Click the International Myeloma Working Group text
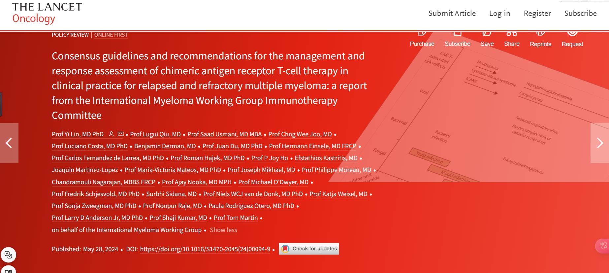The width and height of the screenshot is (609, 273). pyautogui.click(x=149, y=230)
